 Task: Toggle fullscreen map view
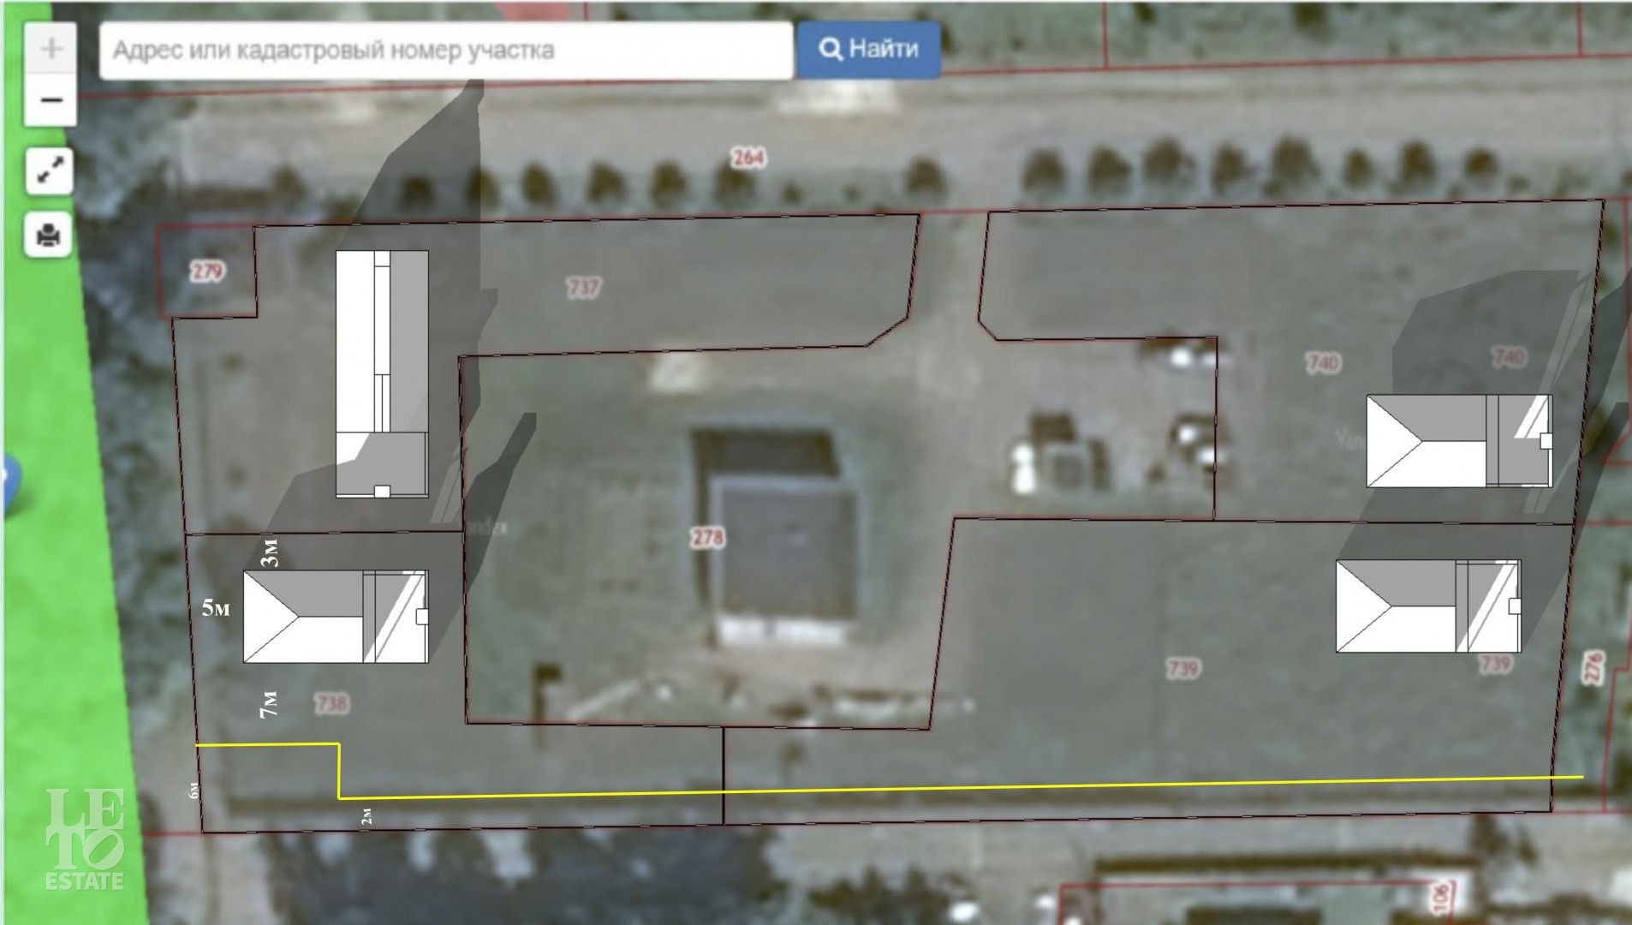coord(49,171)
